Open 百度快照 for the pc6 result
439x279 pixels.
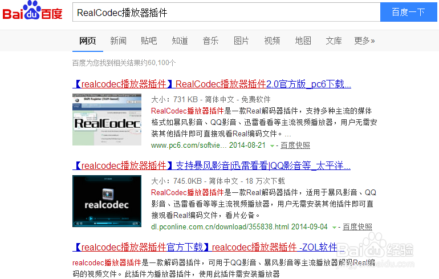295,145
